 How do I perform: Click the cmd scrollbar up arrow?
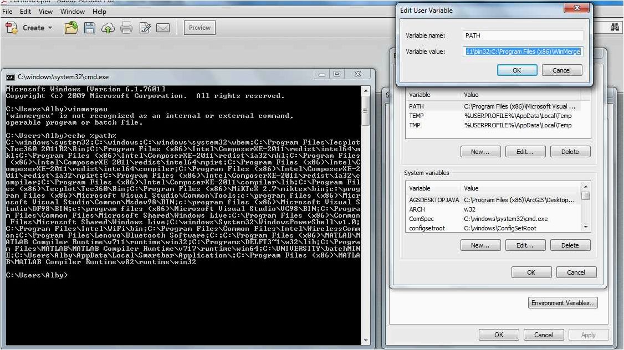tap(365, 91)
